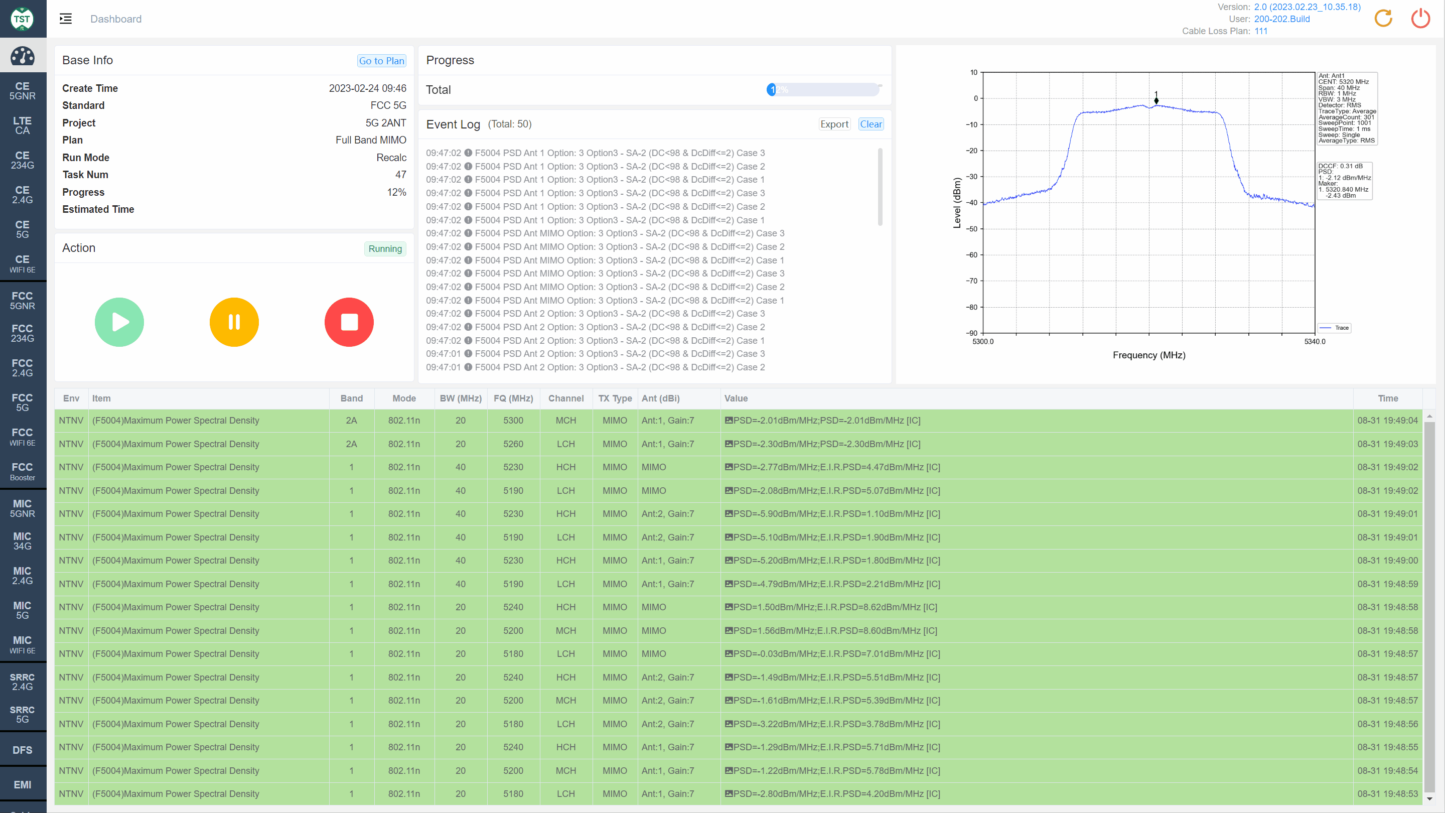This screenshot has height=813, width=1445.
Task: Open MIC 5GNR sidebar section
Action: (x=23, y=508)
